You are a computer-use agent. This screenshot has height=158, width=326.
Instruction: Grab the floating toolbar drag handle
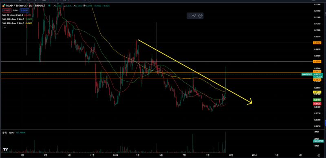coord(189,15)
